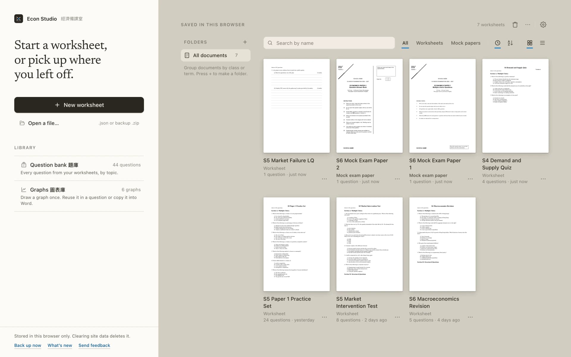The image size is (571, 357).
Task: Open options for S5 Paper 1 Practice Set
Action: click(x=324, y=317)
